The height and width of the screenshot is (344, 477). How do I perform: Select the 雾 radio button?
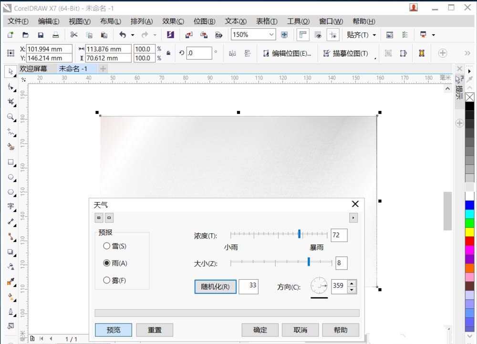(x=107, y=281)
